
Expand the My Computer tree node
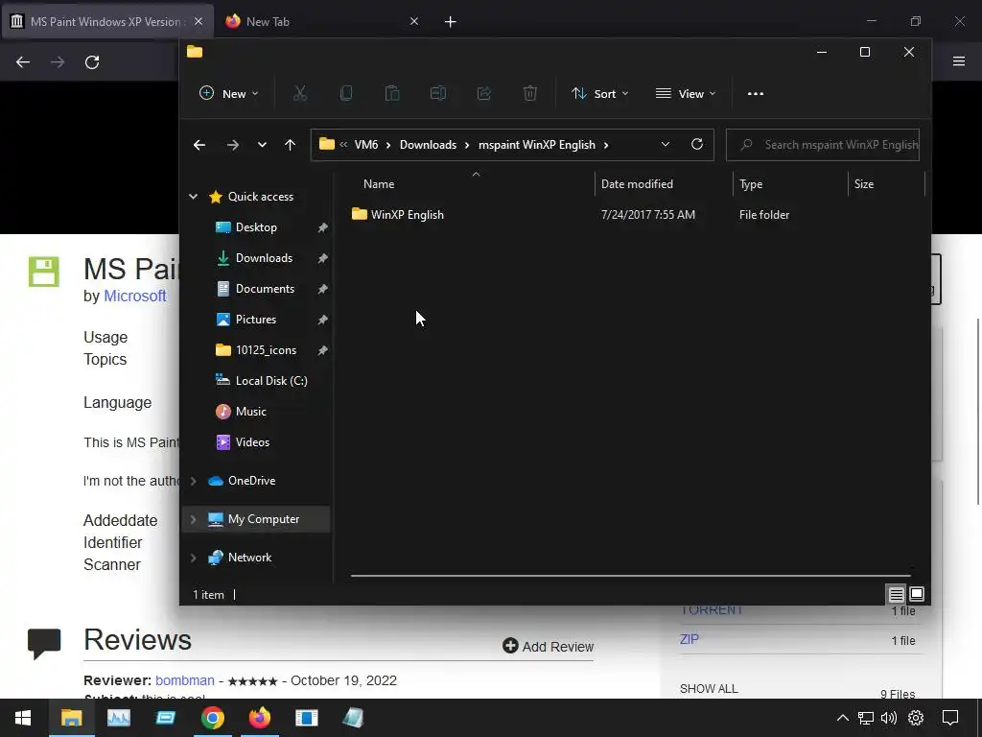click(x=194, y=519)
